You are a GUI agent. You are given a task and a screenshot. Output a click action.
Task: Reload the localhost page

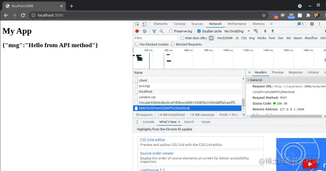pyautogui.click(x=23, y=15)
